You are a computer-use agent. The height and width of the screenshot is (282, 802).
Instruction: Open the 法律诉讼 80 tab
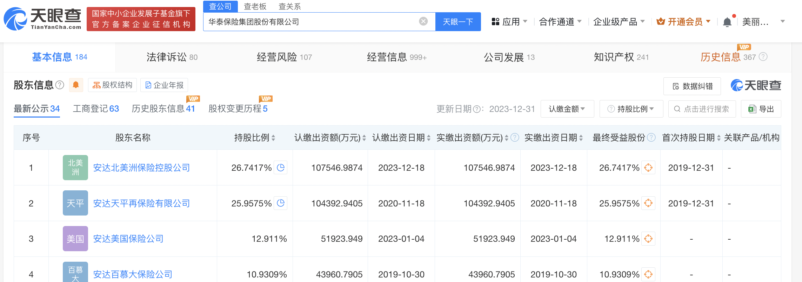pyautogui.click(x=172, y=57)
